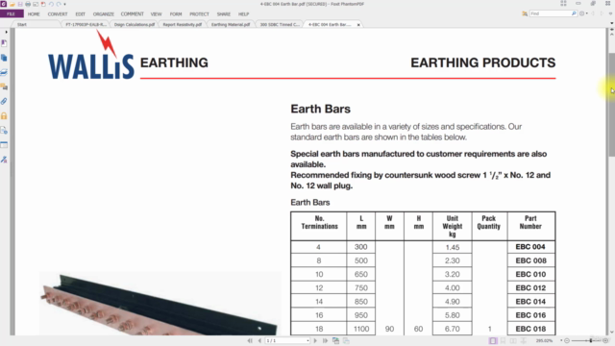The width and height of the screenshot is (615, 346).
Task: Go to previous page button in status bar
Action: click(x=259, y=341)
